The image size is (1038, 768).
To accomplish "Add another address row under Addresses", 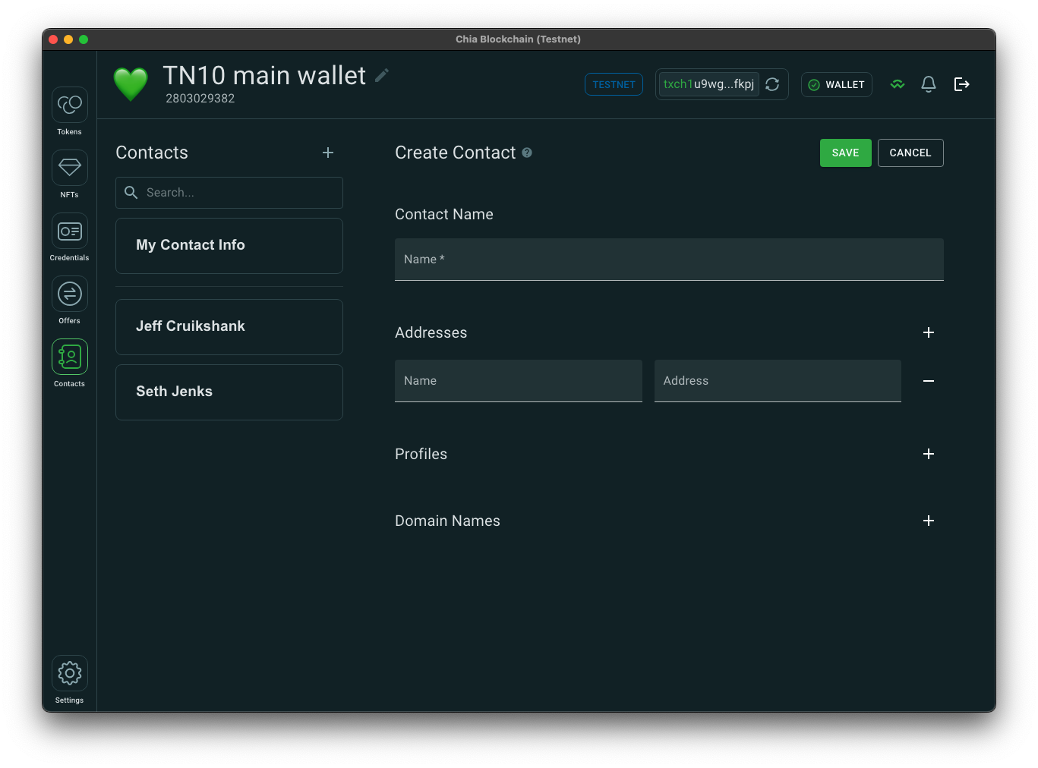I will coord(929,332).
